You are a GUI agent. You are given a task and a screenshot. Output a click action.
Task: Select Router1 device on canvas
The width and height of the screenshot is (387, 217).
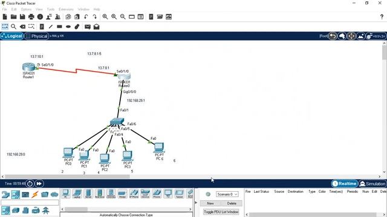click(x=28, y=67)
